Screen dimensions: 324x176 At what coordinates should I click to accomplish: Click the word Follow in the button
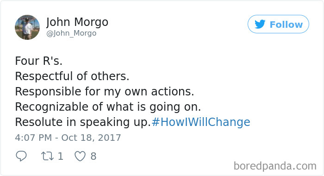click(x=286, y=25)
